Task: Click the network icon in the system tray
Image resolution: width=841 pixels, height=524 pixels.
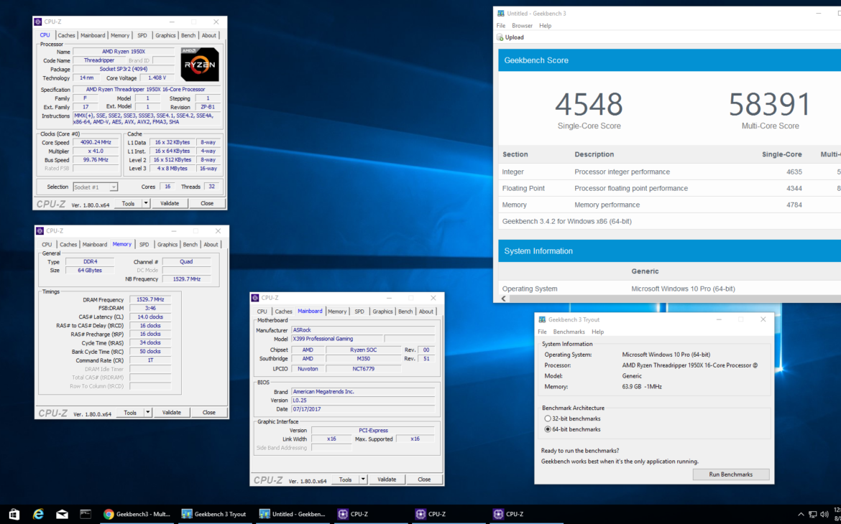Action: (813, 514)
